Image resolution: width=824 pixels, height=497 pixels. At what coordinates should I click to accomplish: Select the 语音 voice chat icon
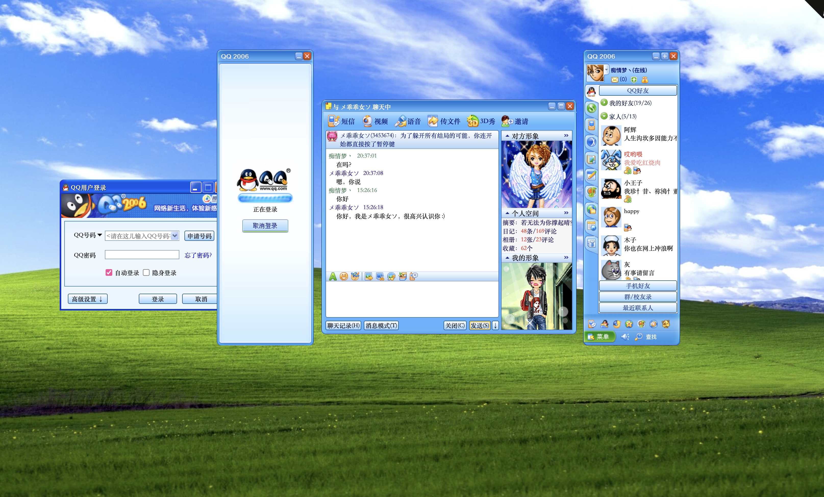click(408, 121)
